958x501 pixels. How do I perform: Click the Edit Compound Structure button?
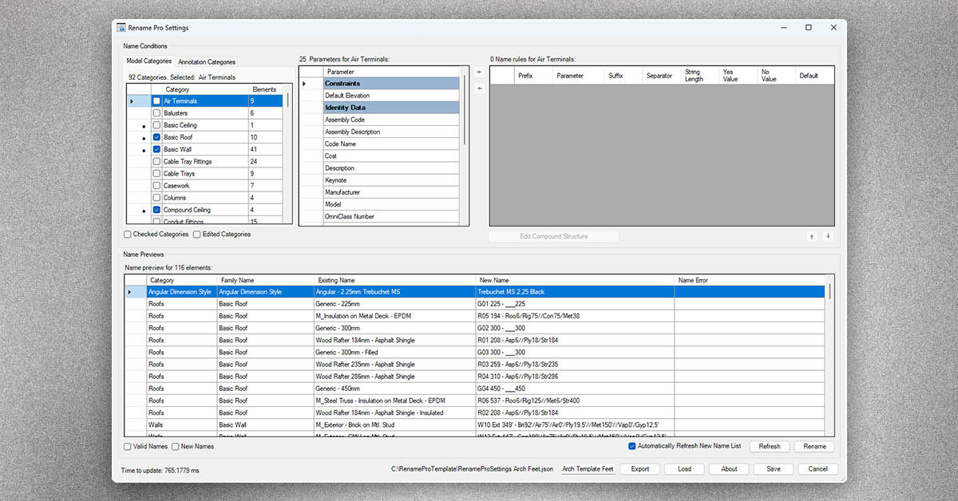tap(553, 236)
